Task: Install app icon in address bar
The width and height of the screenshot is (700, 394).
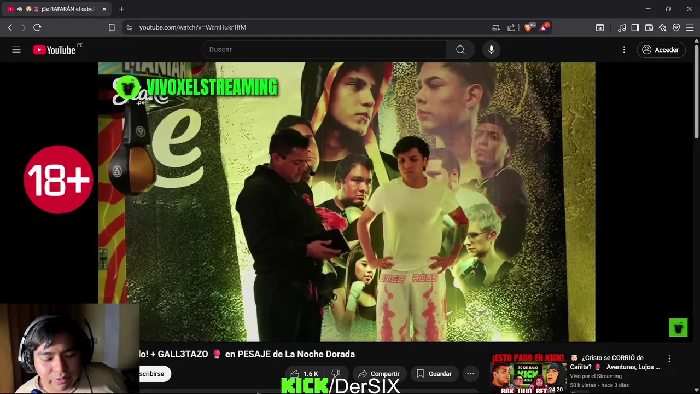Action: tap(496, 27)
